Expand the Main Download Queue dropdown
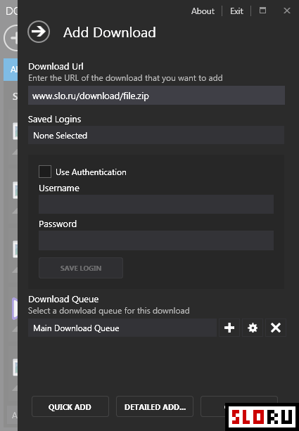Image resolution: width=299 pixels, height=431 pixels. 122,328
